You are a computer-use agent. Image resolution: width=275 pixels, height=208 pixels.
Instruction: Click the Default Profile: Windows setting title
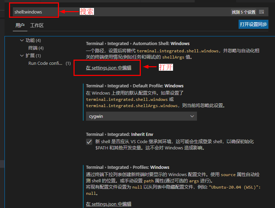tap(135, 86)
